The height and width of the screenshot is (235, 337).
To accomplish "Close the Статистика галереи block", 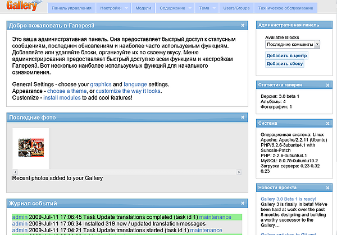I will (x=327, y=85).
